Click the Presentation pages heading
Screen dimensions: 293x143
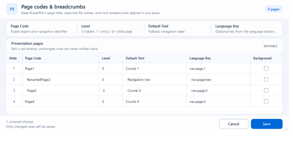(x=27, y=43)
